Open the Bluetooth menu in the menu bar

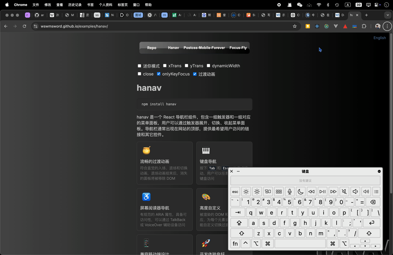(x=328, y=5)
